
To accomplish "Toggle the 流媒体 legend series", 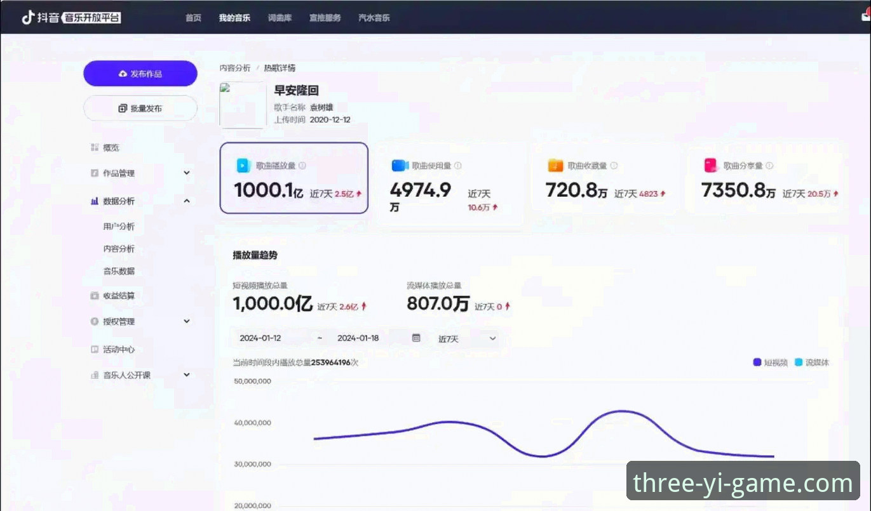I will 812,362.
